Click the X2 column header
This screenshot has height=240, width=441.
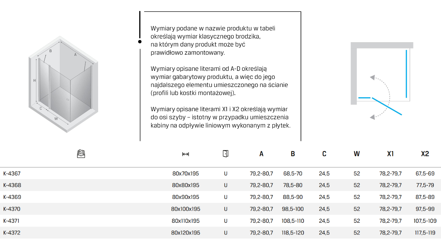pos(425,154)
